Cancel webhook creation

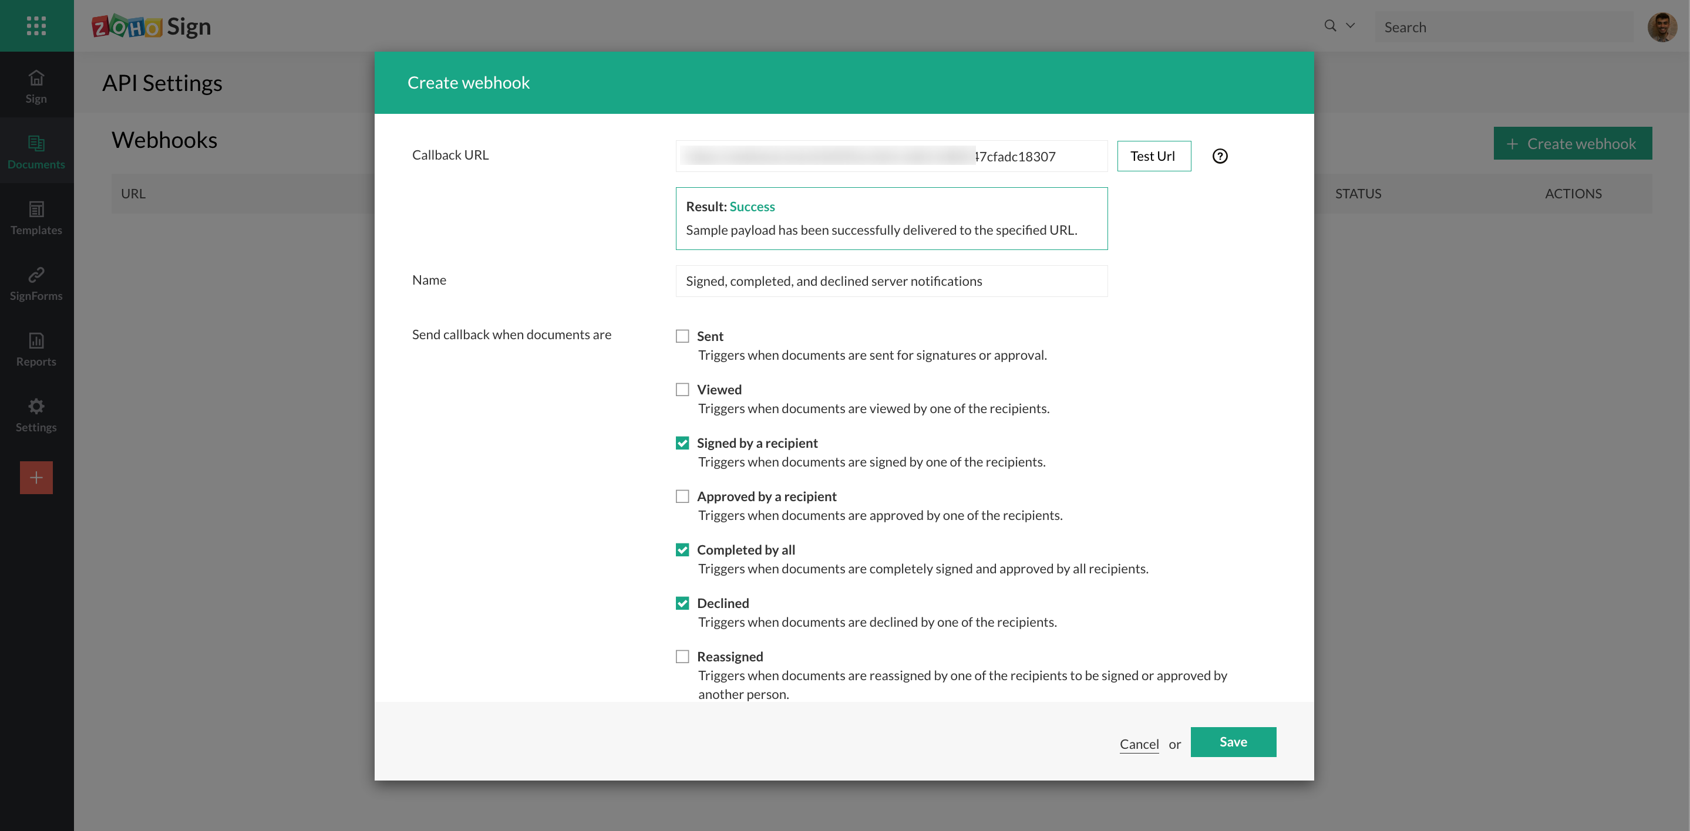click(x=1139, y=744)
